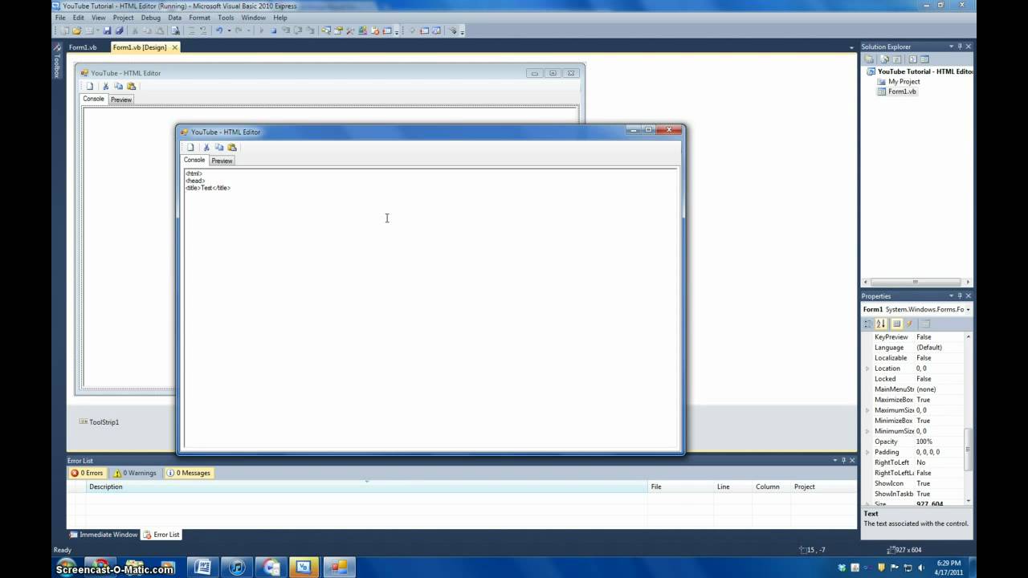Open Solution Explorer window position dropdown
The image size is (1028, 578).
(951, 47)
